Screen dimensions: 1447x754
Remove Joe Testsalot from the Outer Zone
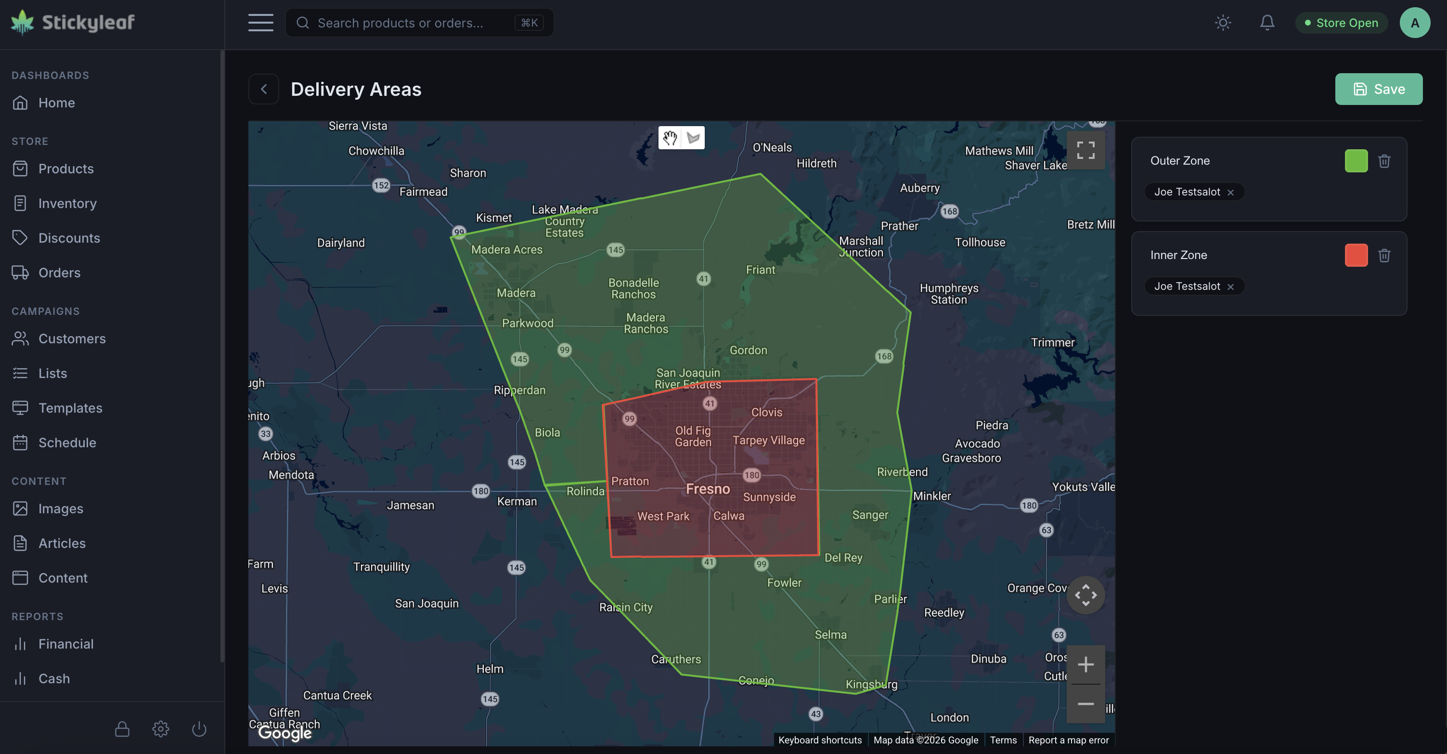pyautogui.click(x=1230, y=192)
